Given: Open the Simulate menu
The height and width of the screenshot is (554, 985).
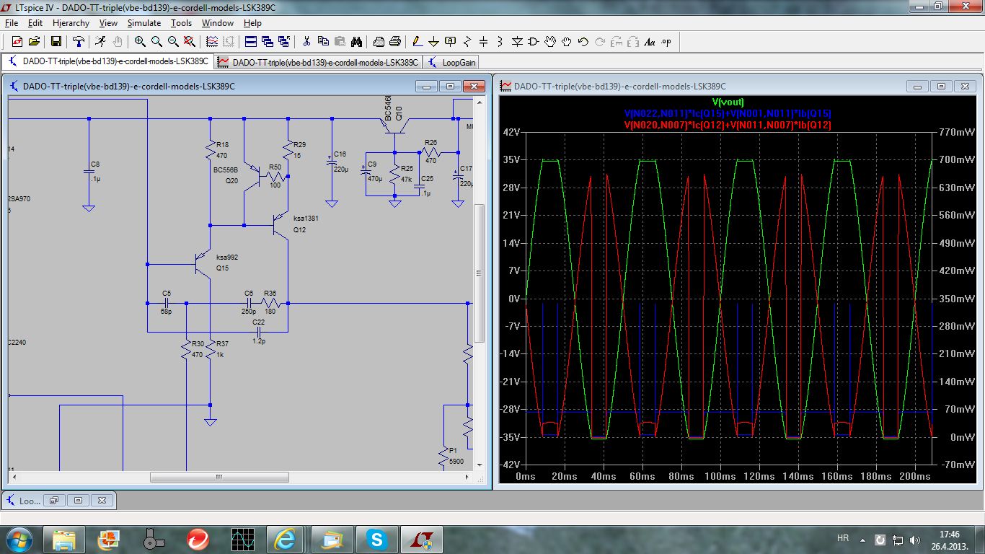Looking at the screenshot, I should [144, 23].
